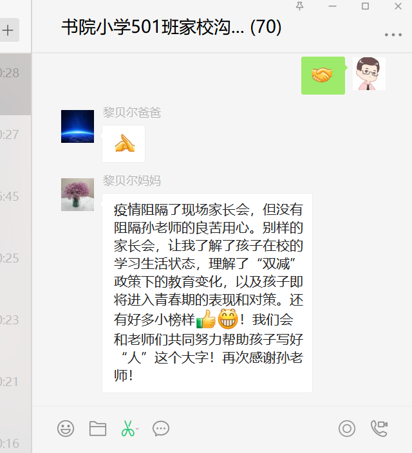The height and width of the screenshot is (453, 412).
Task: Open 黎贝尔爸爸's earth avatar profile
Action: [77, 126]
